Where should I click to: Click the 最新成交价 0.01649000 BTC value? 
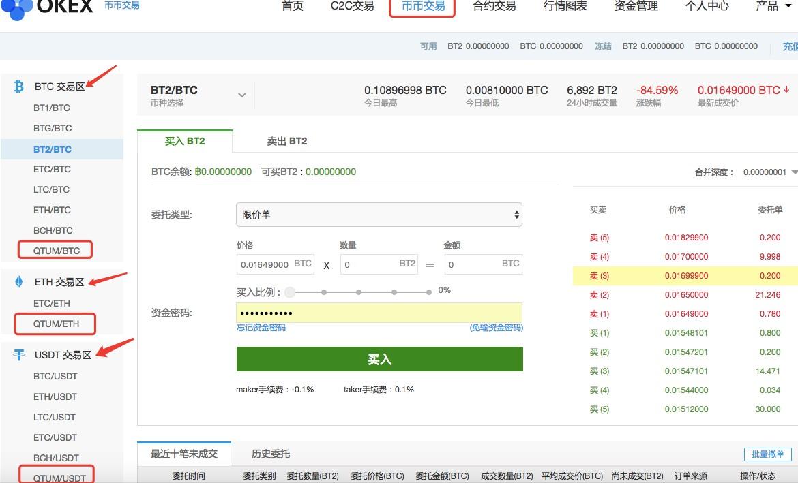739,90
